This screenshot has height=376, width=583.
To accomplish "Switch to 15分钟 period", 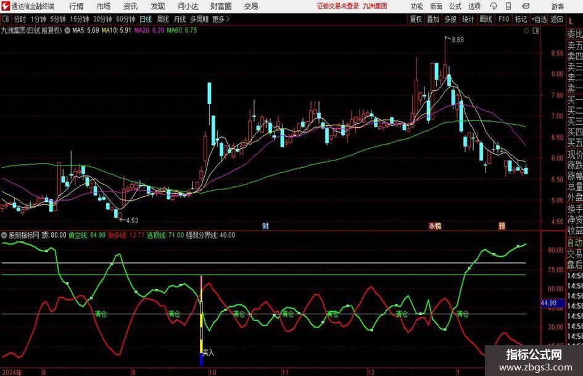I will 80,19.
